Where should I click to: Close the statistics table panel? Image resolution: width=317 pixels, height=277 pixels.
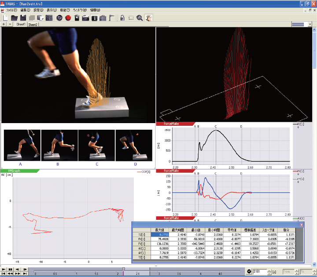tap(302, 225)
